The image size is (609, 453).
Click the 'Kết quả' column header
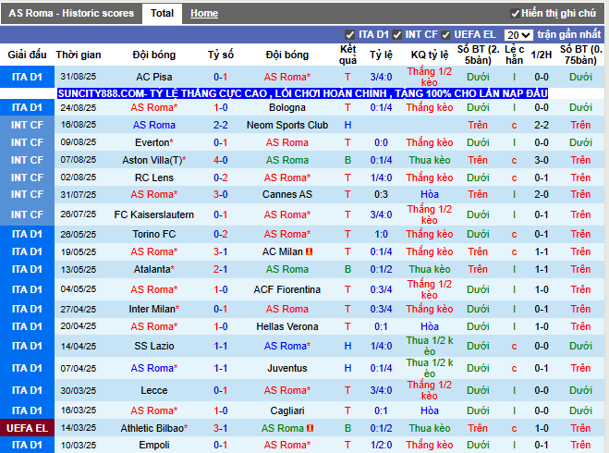(347, 55)
